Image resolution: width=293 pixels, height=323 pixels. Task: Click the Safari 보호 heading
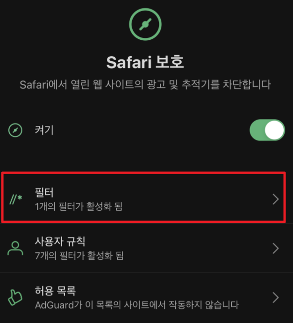[145, 62]
